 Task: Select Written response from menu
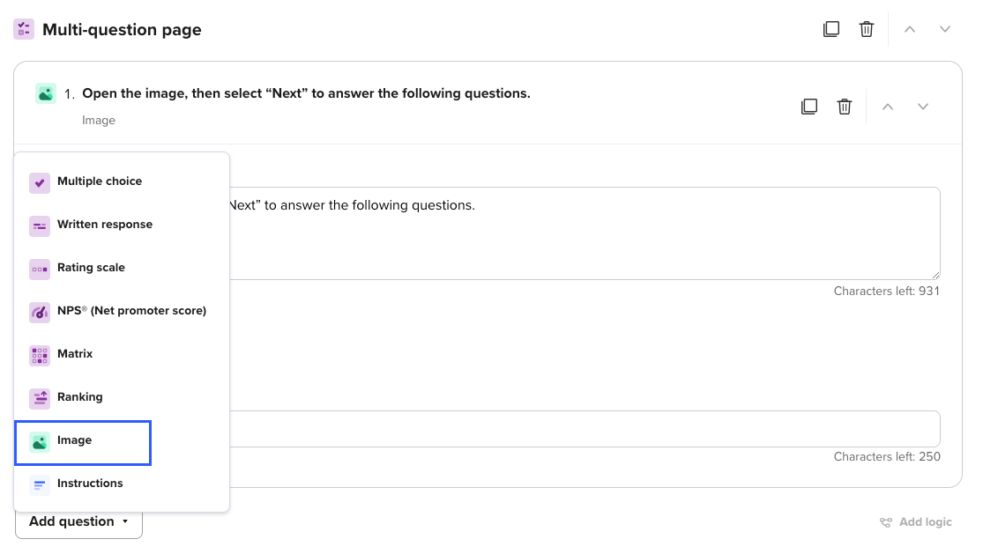point(104,225)
